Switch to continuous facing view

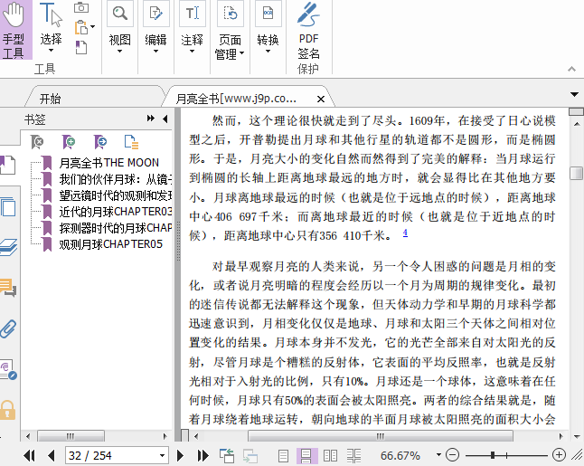(x=353, y=455)
